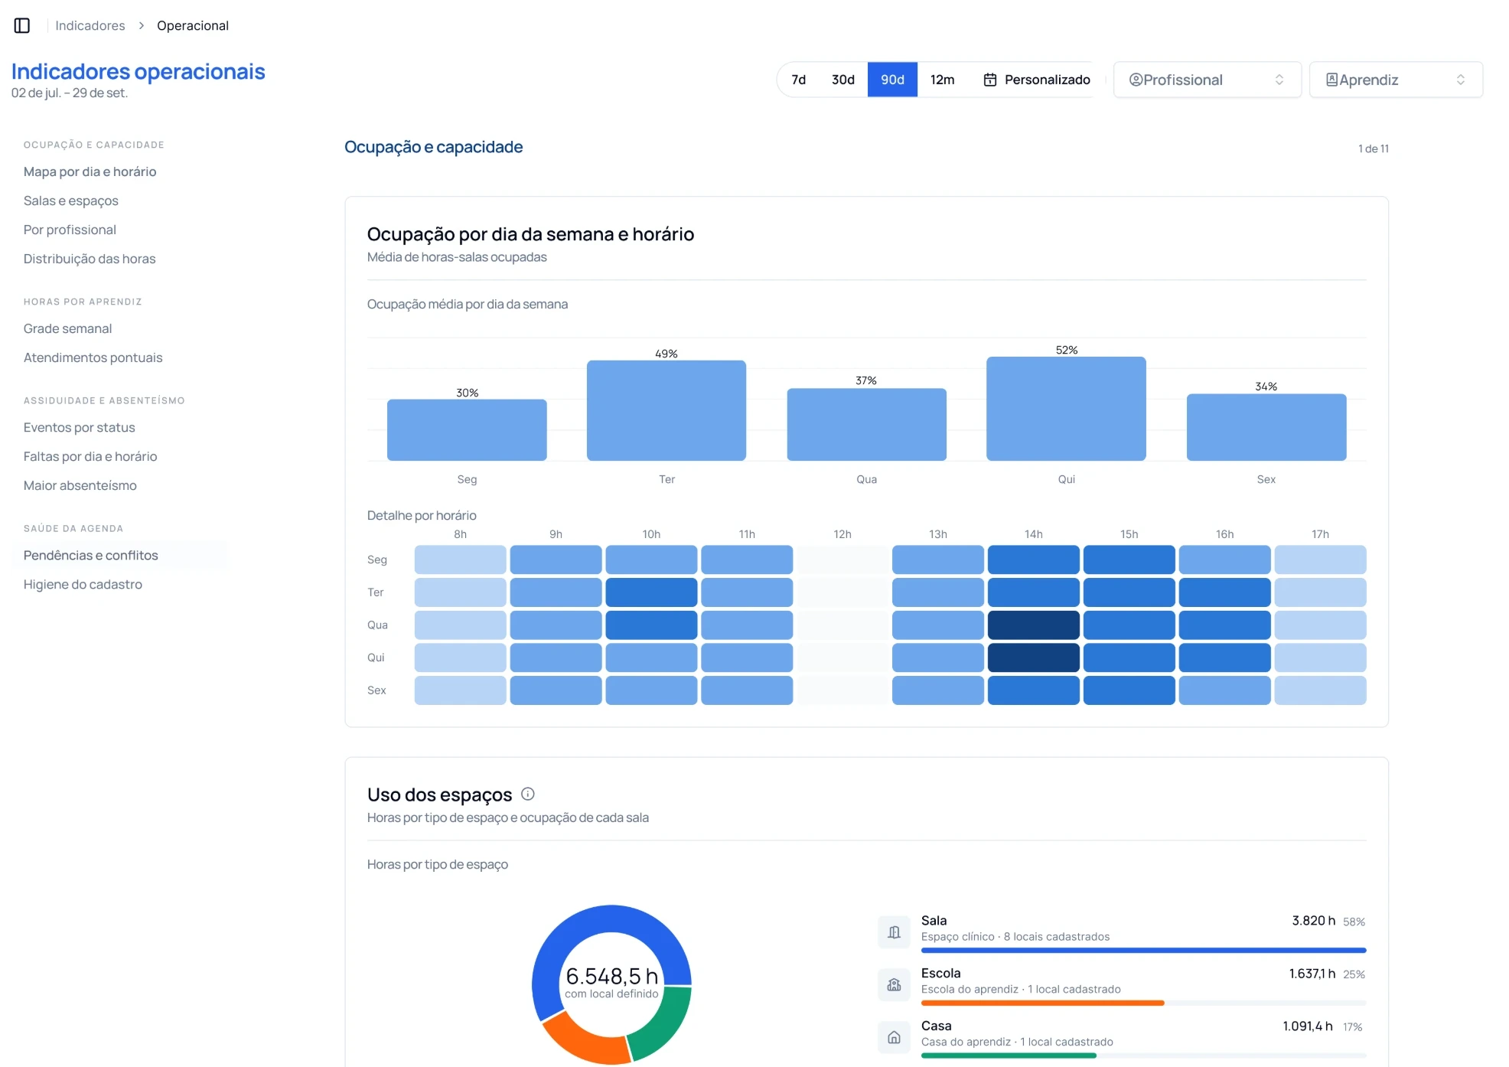Open Personalizado custom date range
The width and height of the screenshot is (1509, 1067).
1036,80
